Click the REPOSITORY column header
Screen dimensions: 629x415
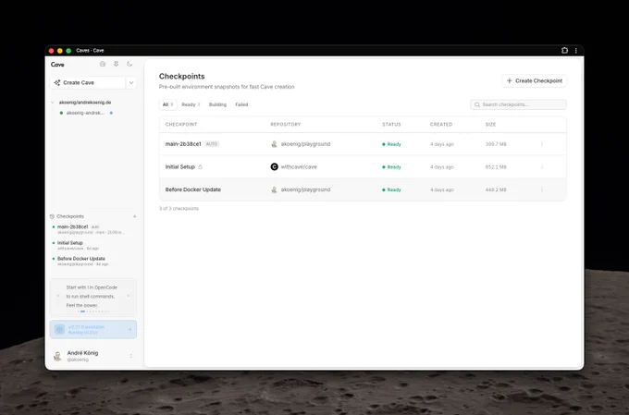click(286, 124)
